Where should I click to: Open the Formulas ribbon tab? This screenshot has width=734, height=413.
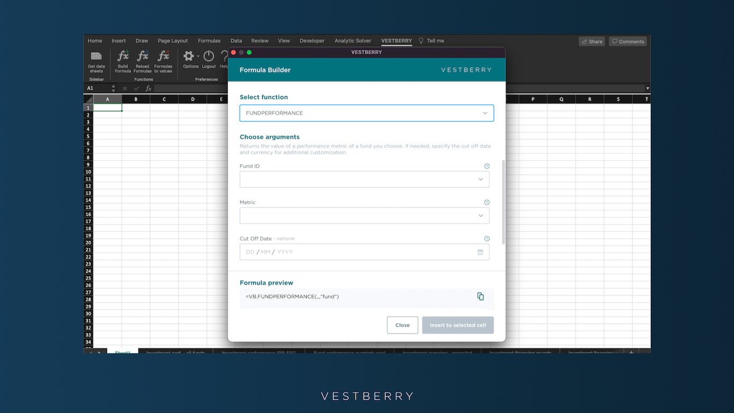click(209, 41)
